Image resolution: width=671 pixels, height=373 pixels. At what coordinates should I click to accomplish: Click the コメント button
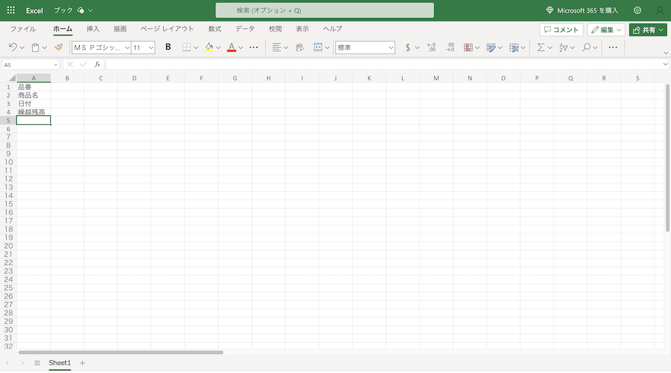(561, 30)
